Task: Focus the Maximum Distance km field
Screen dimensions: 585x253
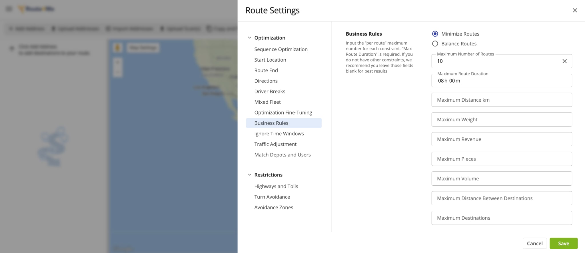Action: (x=501, y=100)
